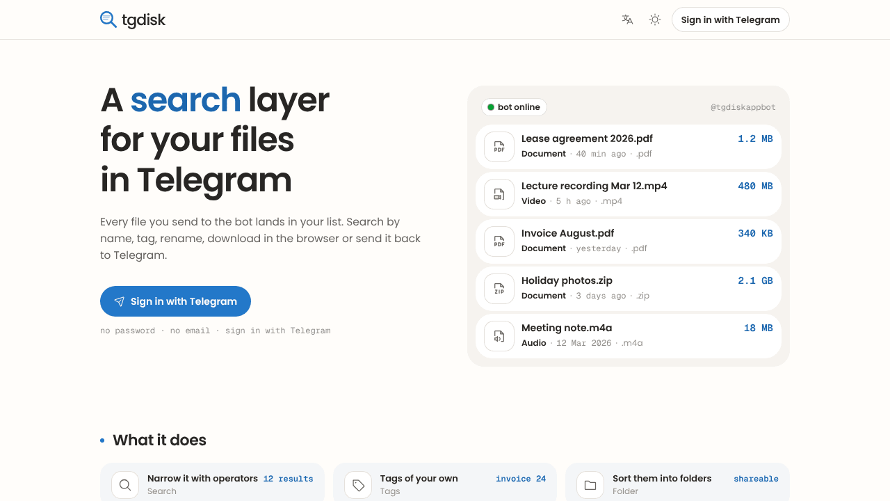
Task: Click the header Sign in with Telegram button
Action: [731, 19]
